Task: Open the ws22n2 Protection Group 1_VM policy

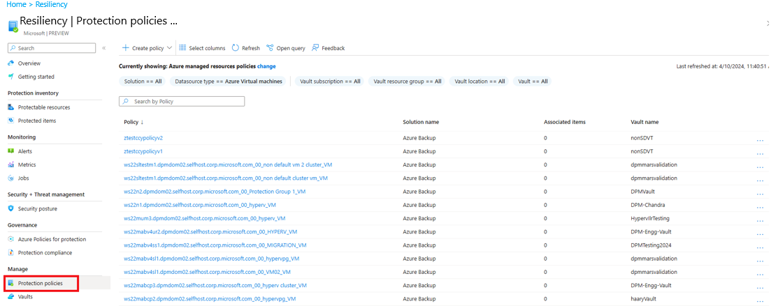Action: (x=215, y=191)
